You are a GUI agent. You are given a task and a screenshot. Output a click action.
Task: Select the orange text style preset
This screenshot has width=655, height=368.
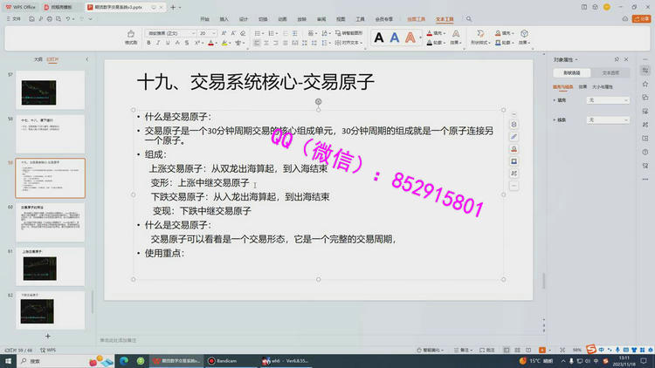coord(411,37)
